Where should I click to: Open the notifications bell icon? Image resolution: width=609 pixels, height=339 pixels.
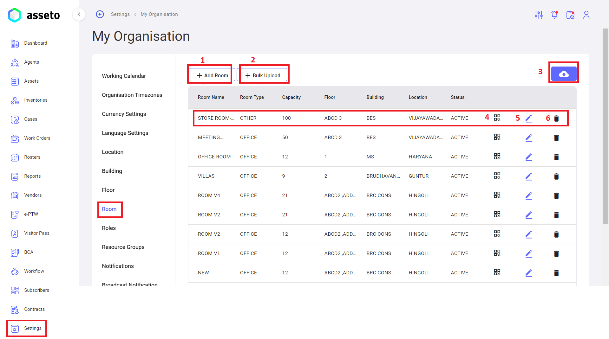tap(554, 15)
